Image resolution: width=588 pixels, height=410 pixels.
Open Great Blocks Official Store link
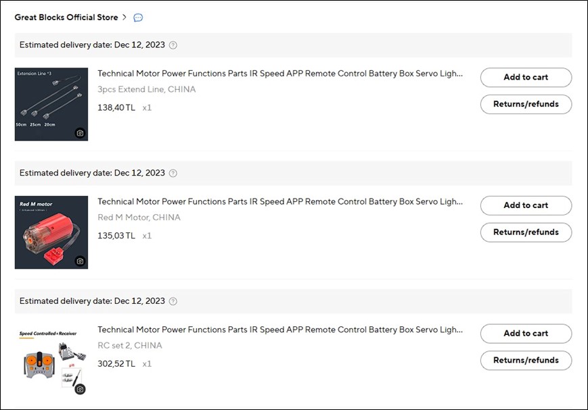point(66,18)
